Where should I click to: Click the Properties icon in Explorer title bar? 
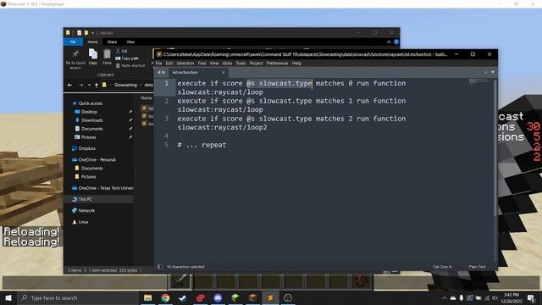pyautogui.click(x=79, y=32)
